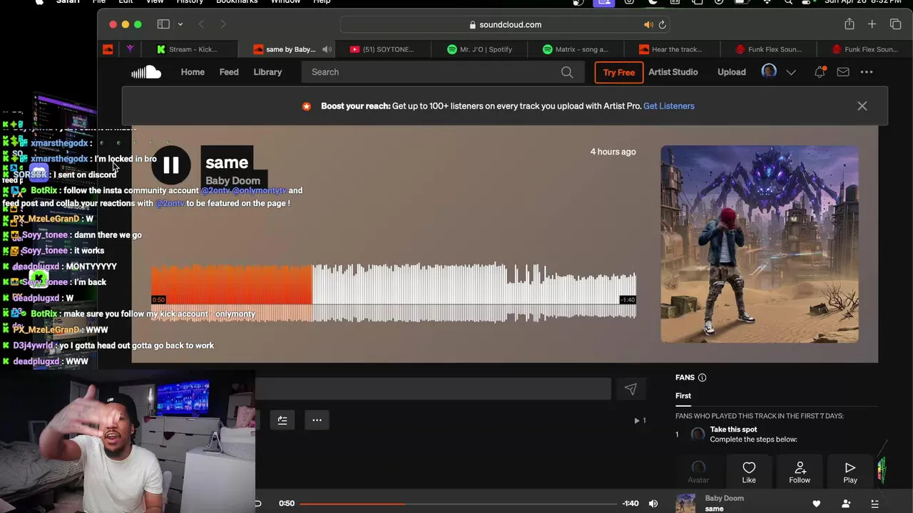Open the Library page
Image resolution: width=913 pixels, height=513 pixels.
coord(267,72)
